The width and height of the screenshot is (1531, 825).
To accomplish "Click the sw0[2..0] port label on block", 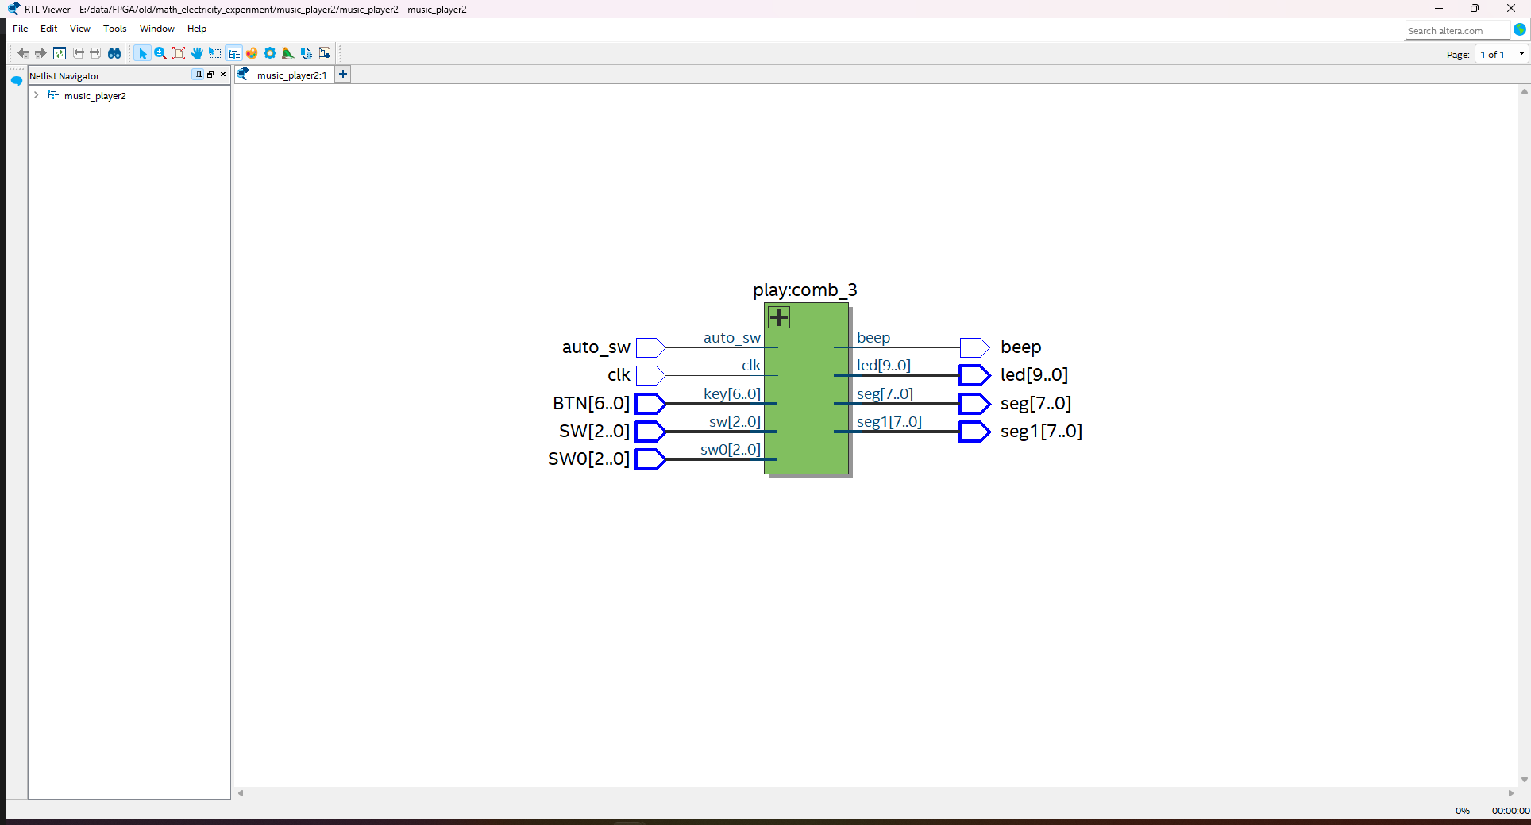I will [x=730, y=449].
